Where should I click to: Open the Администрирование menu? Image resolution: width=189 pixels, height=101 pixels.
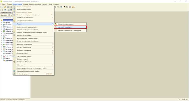pyautogui.click(x=35, y=4)
